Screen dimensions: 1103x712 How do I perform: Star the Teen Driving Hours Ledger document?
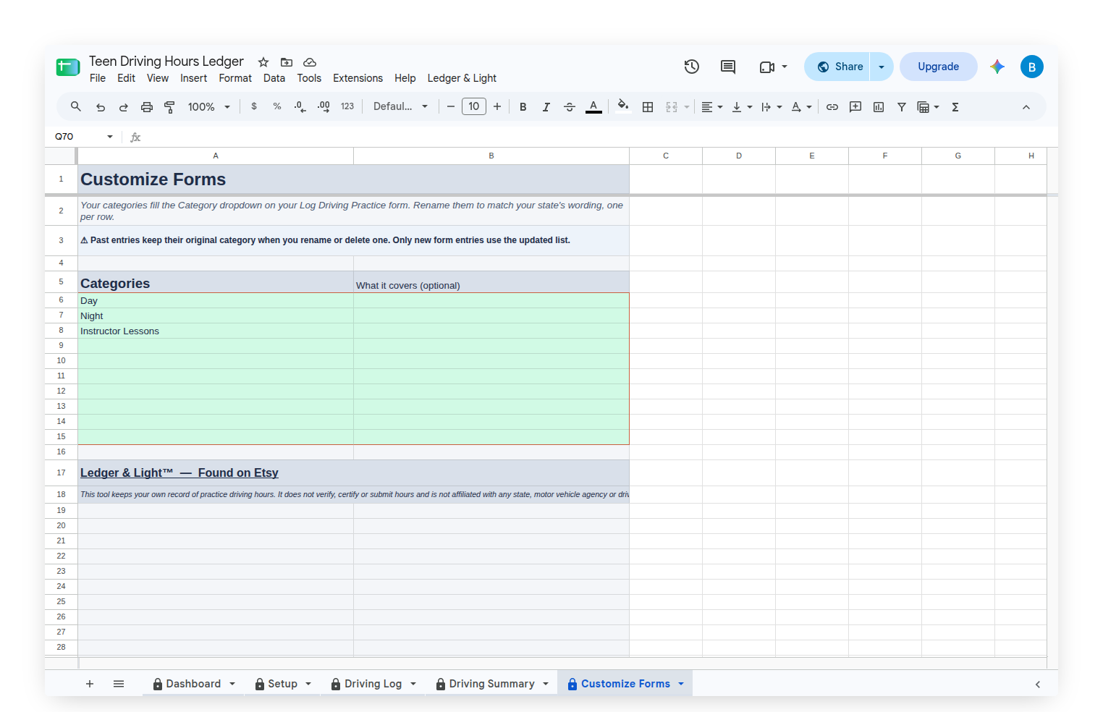263,62
